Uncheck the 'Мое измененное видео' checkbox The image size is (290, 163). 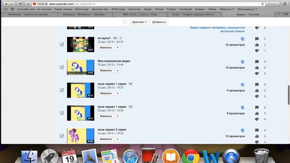tap(62, 67)
